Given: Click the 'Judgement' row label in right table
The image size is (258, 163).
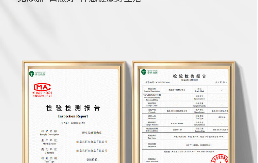Looking at the screenshot, I should pos(152,145).
